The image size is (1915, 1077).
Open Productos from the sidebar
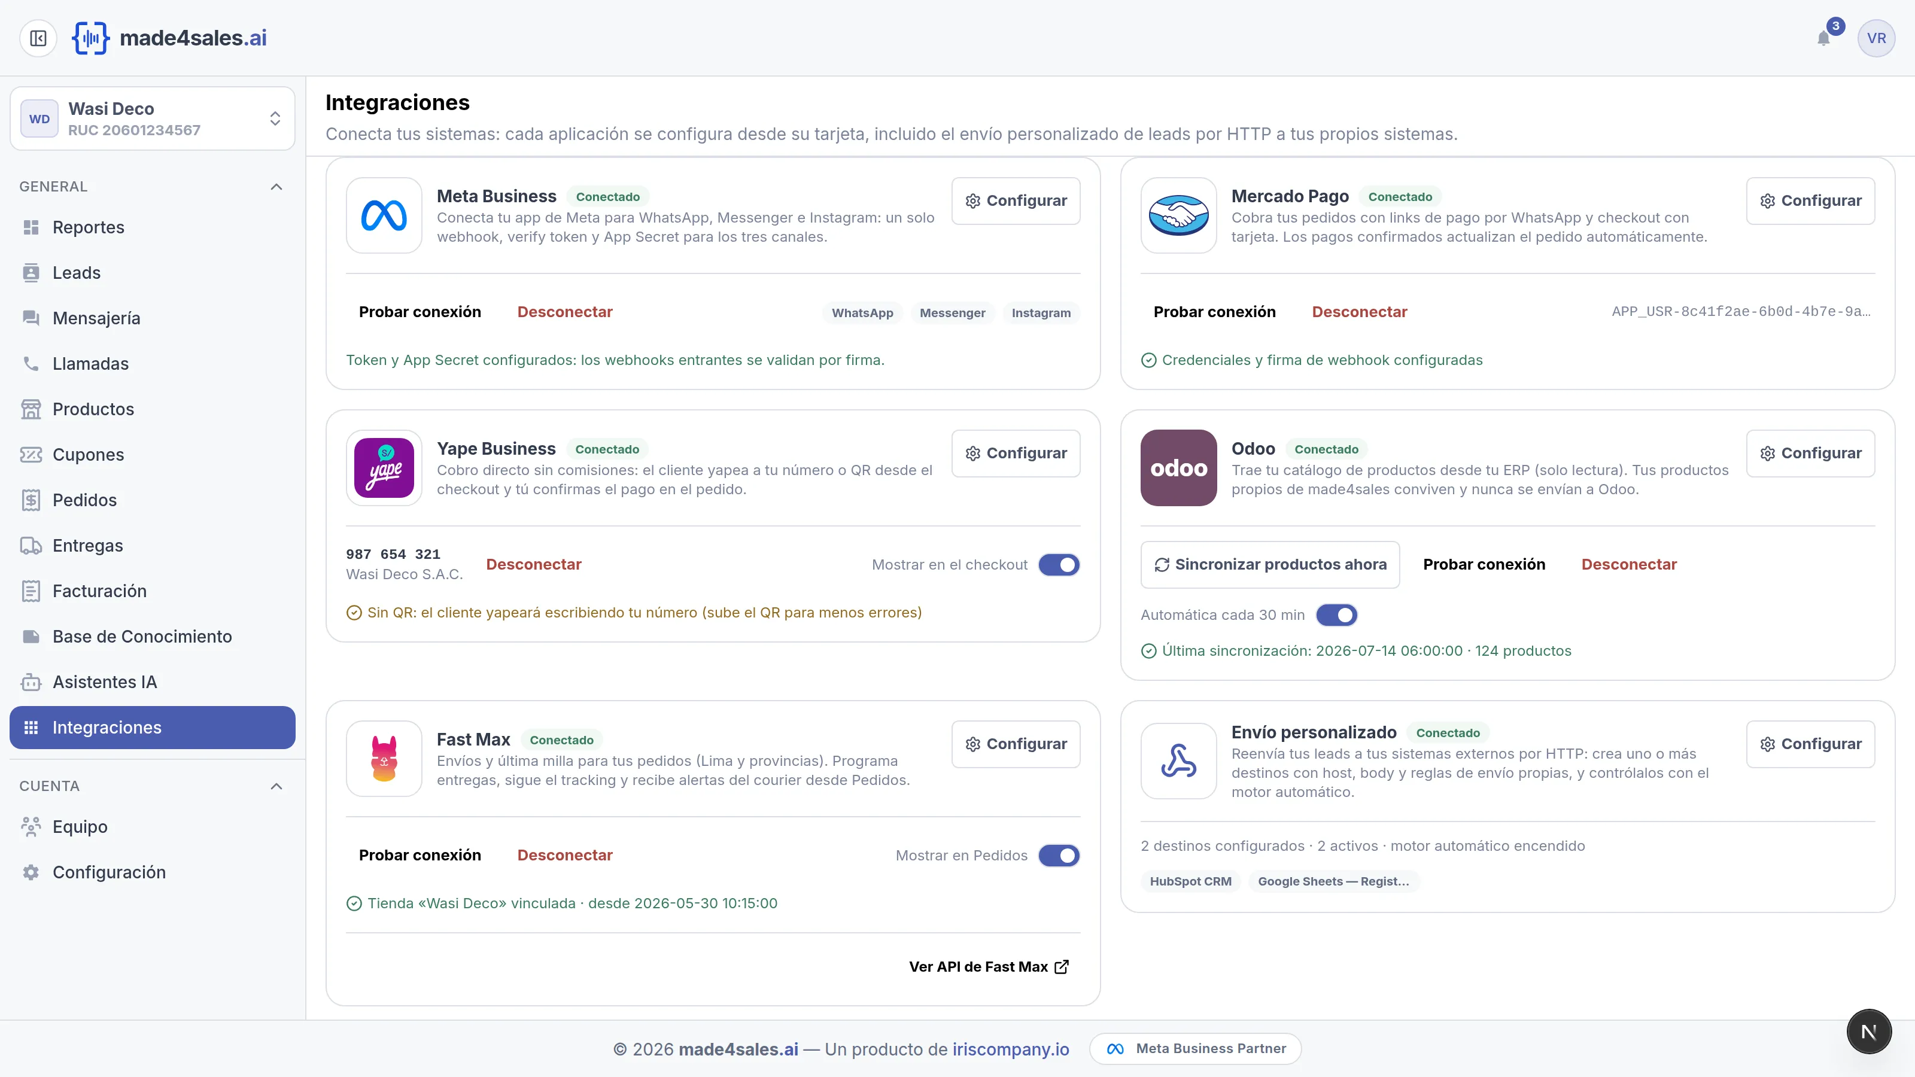point(153,409)
